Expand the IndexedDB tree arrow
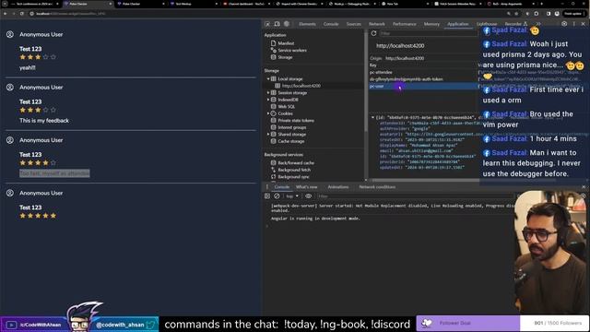Viewport: 590px width, 332px height. tap(268, 100)
